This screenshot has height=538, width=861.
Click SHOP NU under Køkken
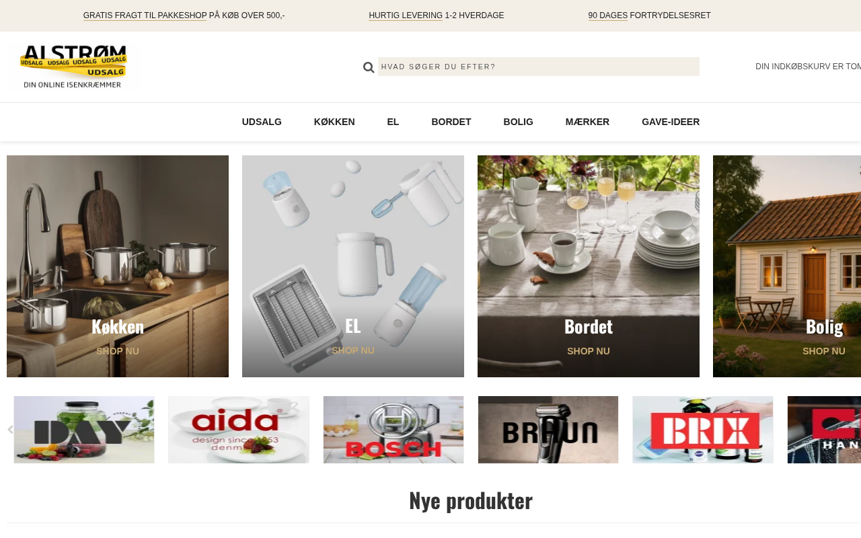(x=118, y=351)
